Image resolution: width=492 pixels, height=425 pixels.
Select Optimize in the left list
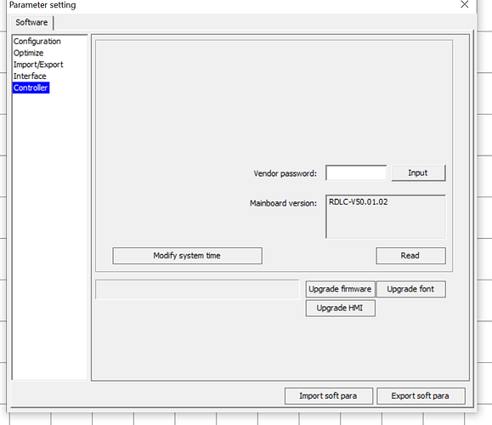(28, 53)
